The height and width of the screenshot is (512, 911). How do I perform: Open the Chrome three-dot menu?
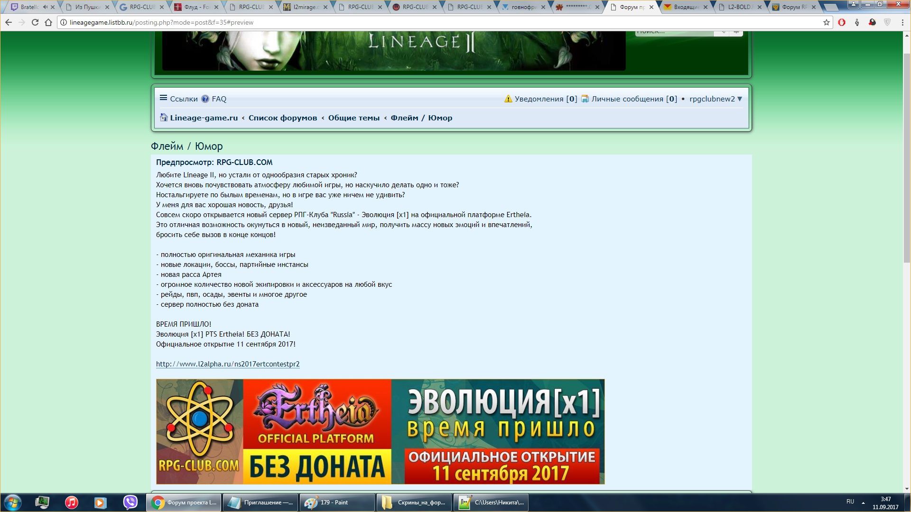pos(902,22)
